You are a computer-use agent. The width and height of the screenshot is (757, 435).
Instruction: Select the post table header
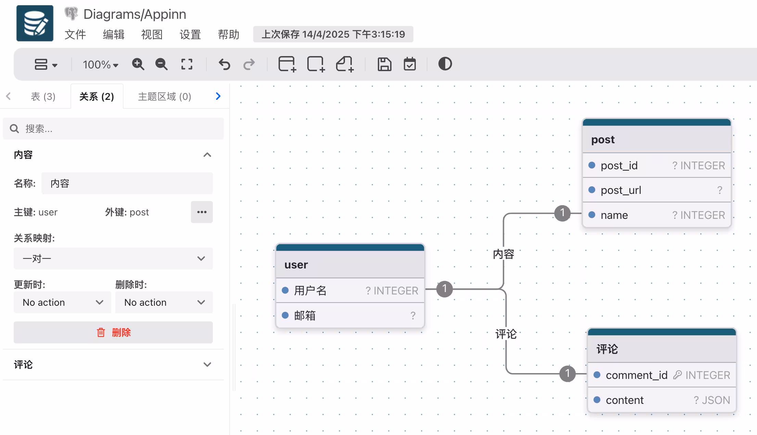(x=657, y=140)
